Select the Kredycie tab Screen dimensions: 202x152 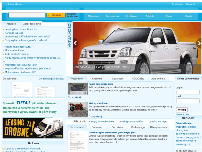(x=97, y=79)
